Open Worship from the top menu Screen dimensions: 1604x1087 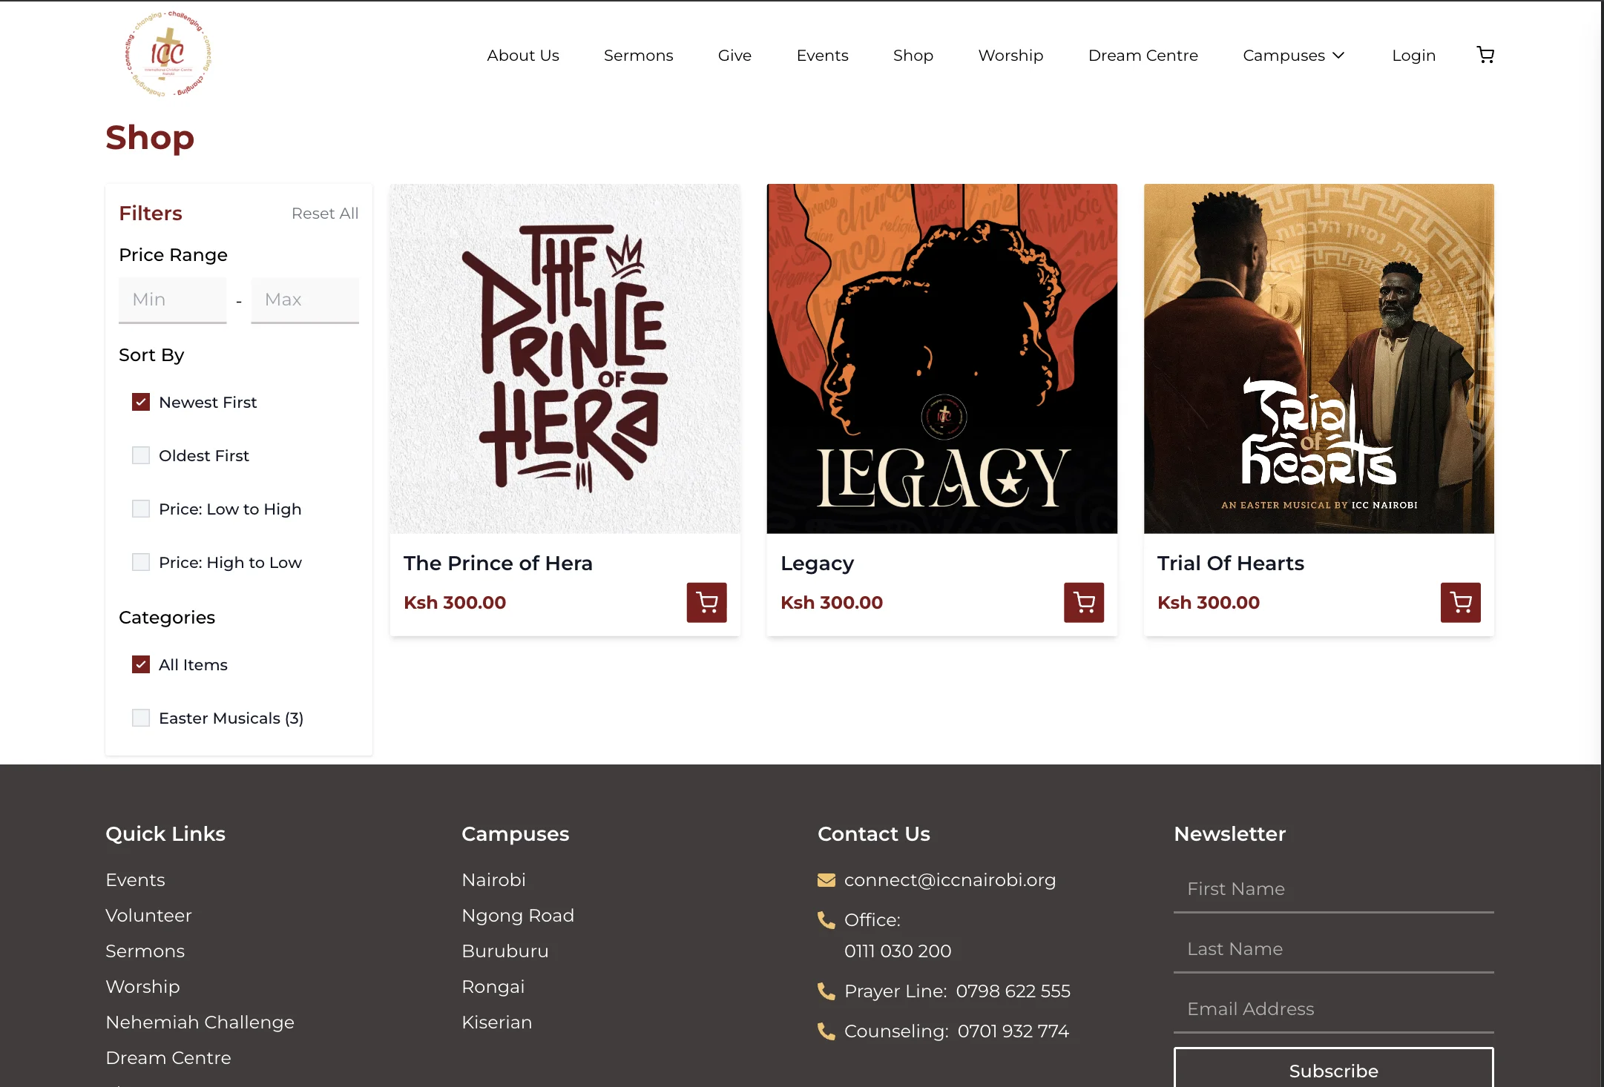(1010, 56)
